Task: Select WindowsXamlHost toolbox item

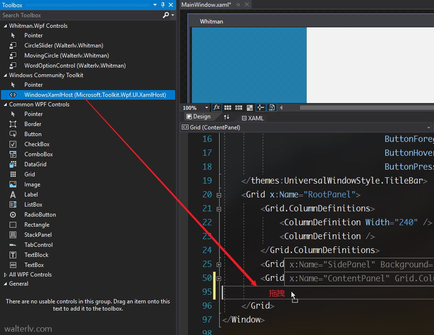Action: pyautogui.click(x=88, y=95)
